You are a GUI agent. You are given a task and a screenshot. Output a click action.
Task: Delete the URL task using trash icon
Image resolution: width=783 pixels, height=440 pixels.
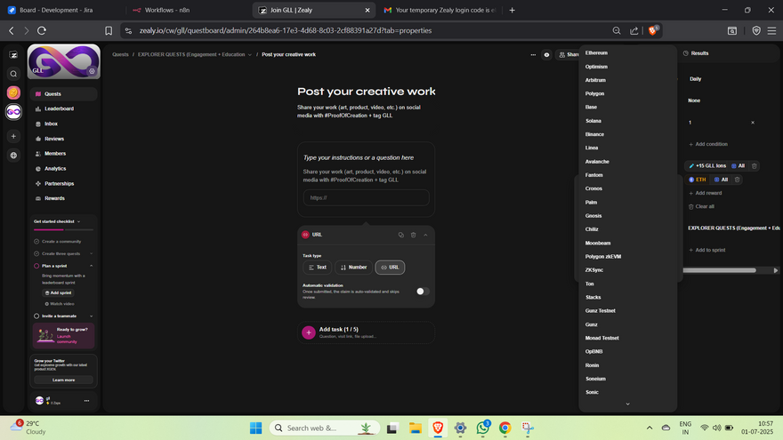point(413,235)
